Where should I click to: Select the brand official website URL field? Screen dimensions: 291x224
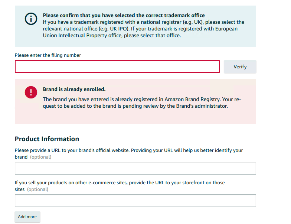135,168
